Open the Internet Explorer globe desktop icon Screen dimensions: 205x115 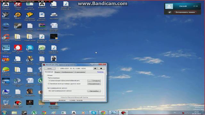pos(6,27)
